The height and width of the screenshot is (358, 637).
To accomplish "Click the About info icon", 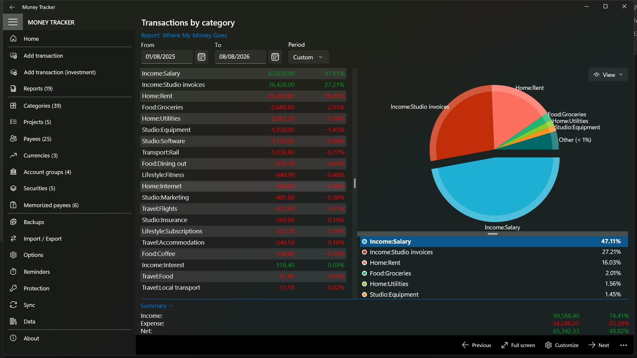I will pyautogui.click(x=13, y=338).
